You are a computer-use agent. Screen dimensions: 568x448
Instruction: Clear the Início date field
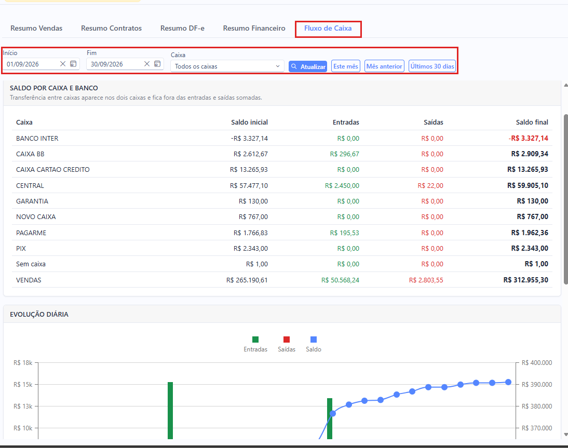63,64
